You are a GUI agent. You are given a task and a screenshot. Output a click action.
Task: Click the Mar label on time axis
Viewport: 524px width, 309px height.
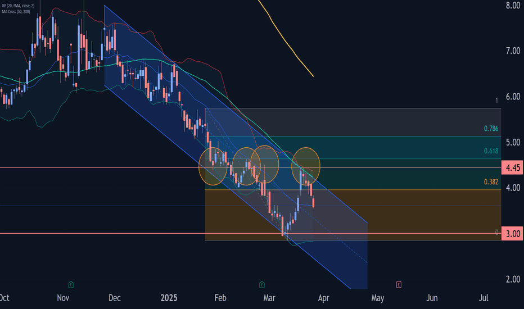(269, 298)
